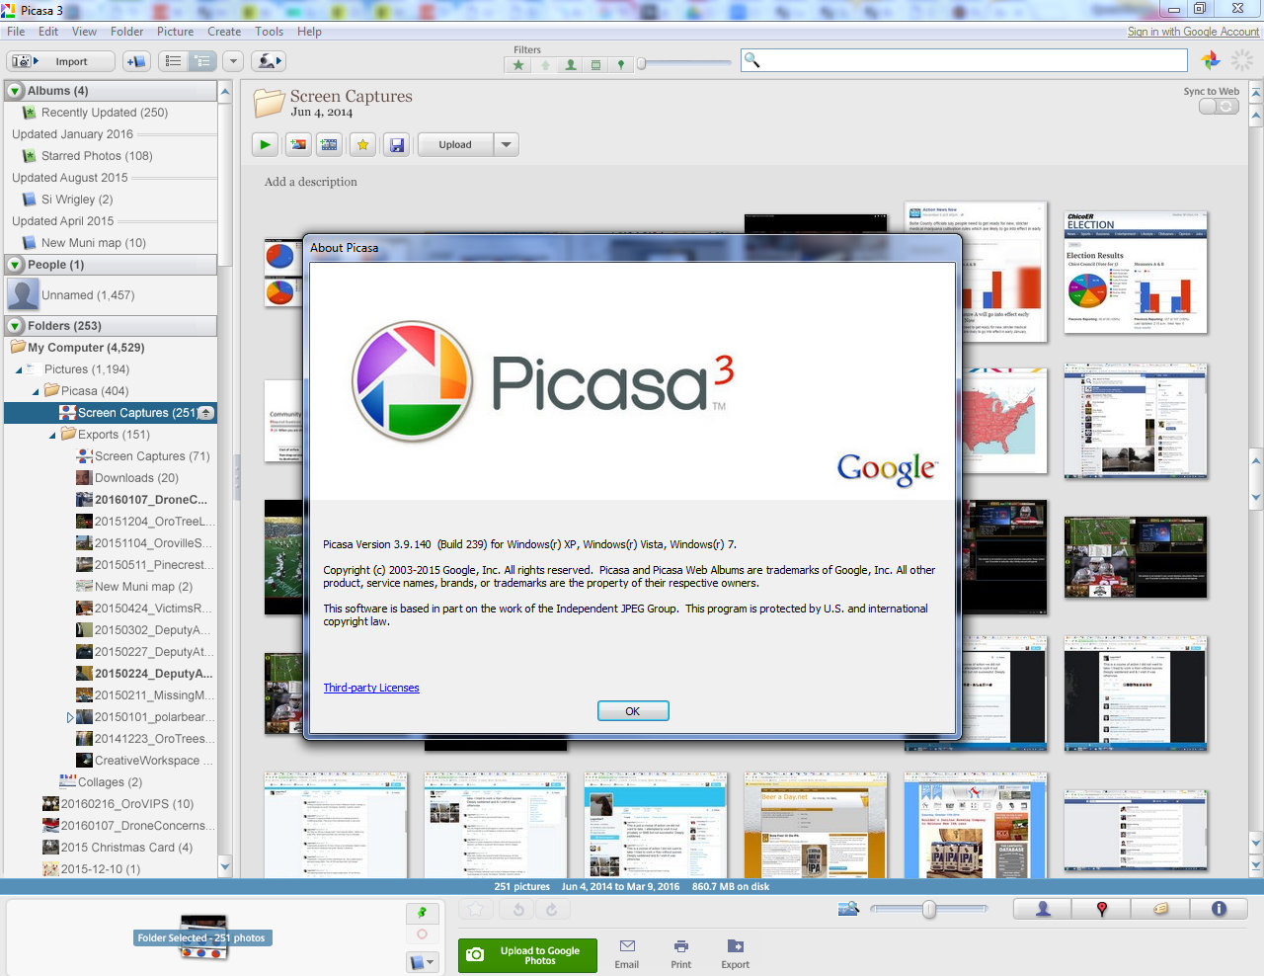Screen dimensions: 1264x976
Task: Click the view and edit person icon
Action: (x=269, y=61)
